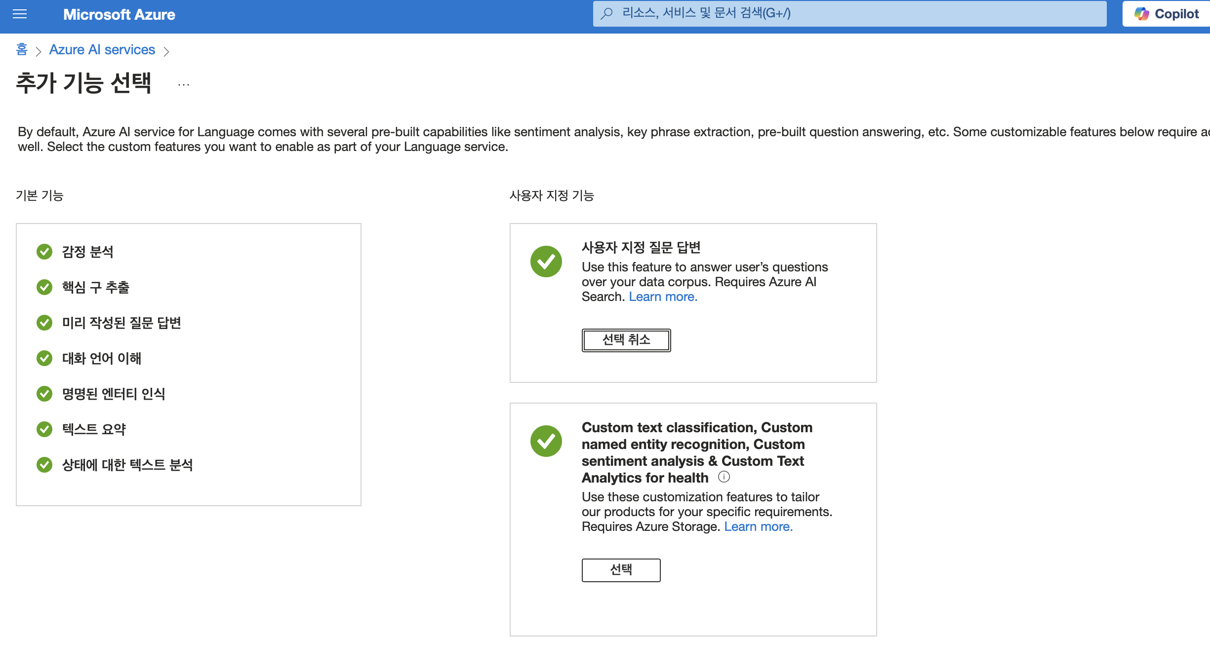
Task: Click check icon beside 대화 언어 이해
Action: (44, 358)
